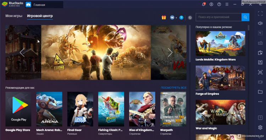Screen dimensions: 266x140
Task: Select the Главная window tab
Action: (44, 5)
